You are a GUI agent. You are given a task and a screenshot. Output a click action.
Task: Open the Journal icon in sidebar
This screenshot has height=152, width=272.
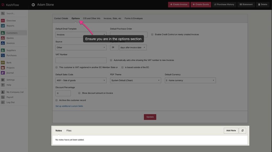point(3,73)
